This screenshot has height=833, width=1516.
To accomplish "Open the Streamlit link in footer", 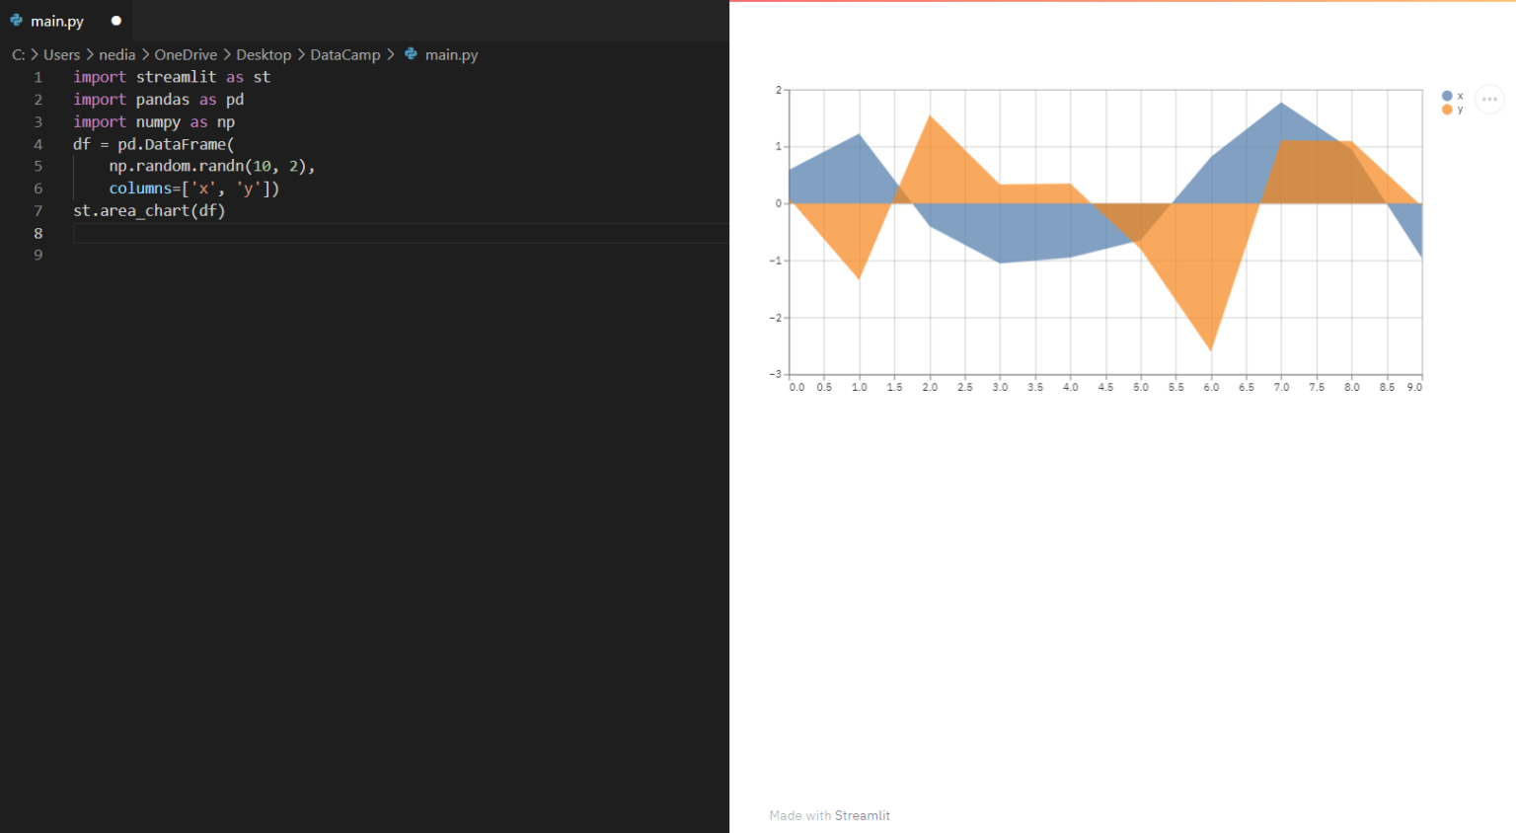I will pyautogui.click(x=862, y=815).
